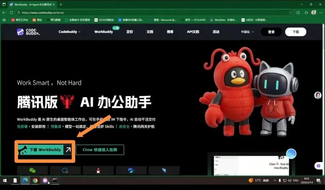Select the DingTalk arrow integration tile
Screen dimensions: 325x190
pos(164,170)
